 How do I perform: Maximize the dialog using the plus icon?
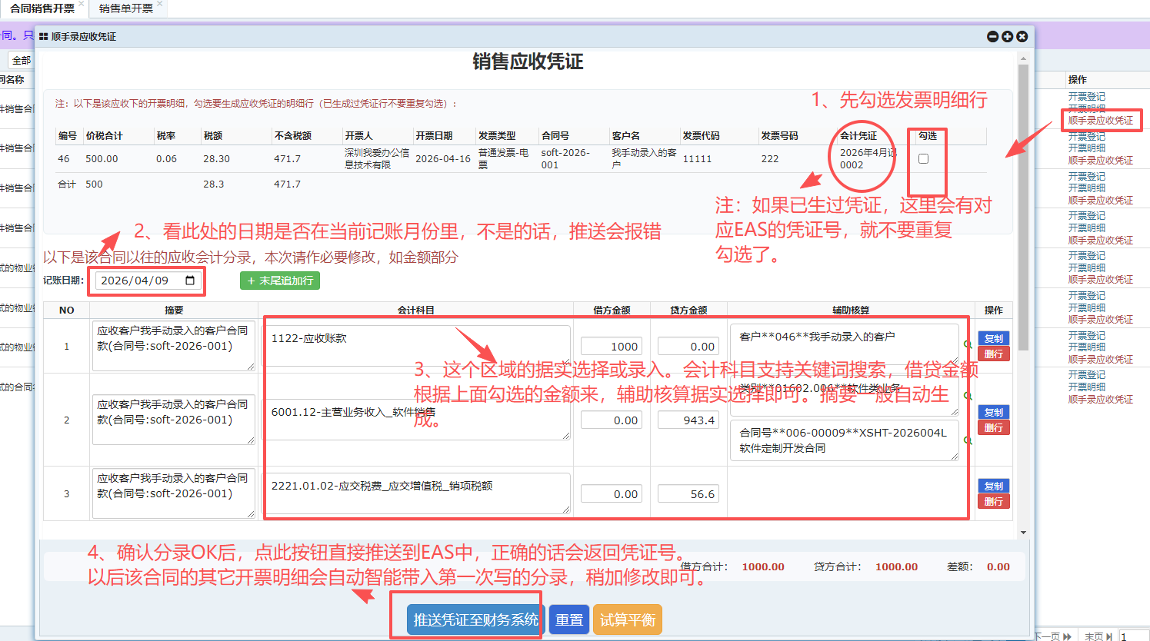pos(1007,37)
